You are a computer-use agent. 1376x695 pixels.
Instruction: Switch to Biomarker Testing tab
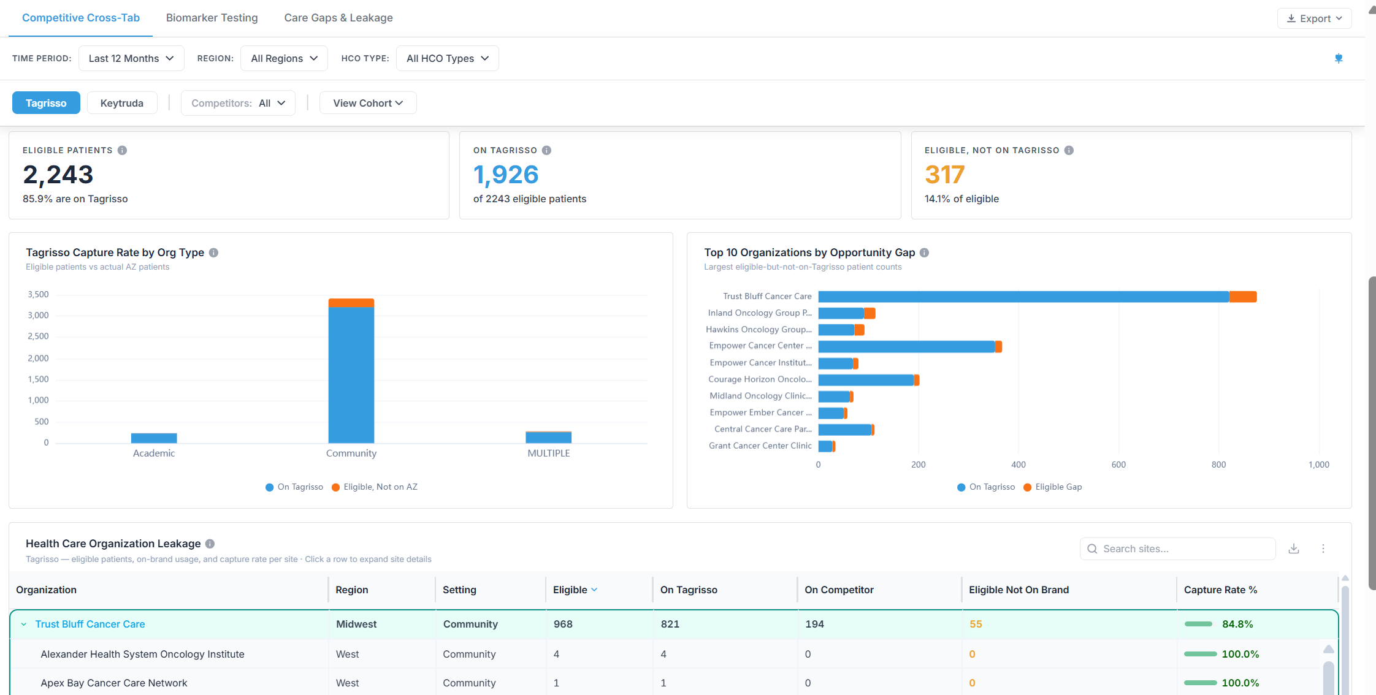pos(212,18)
